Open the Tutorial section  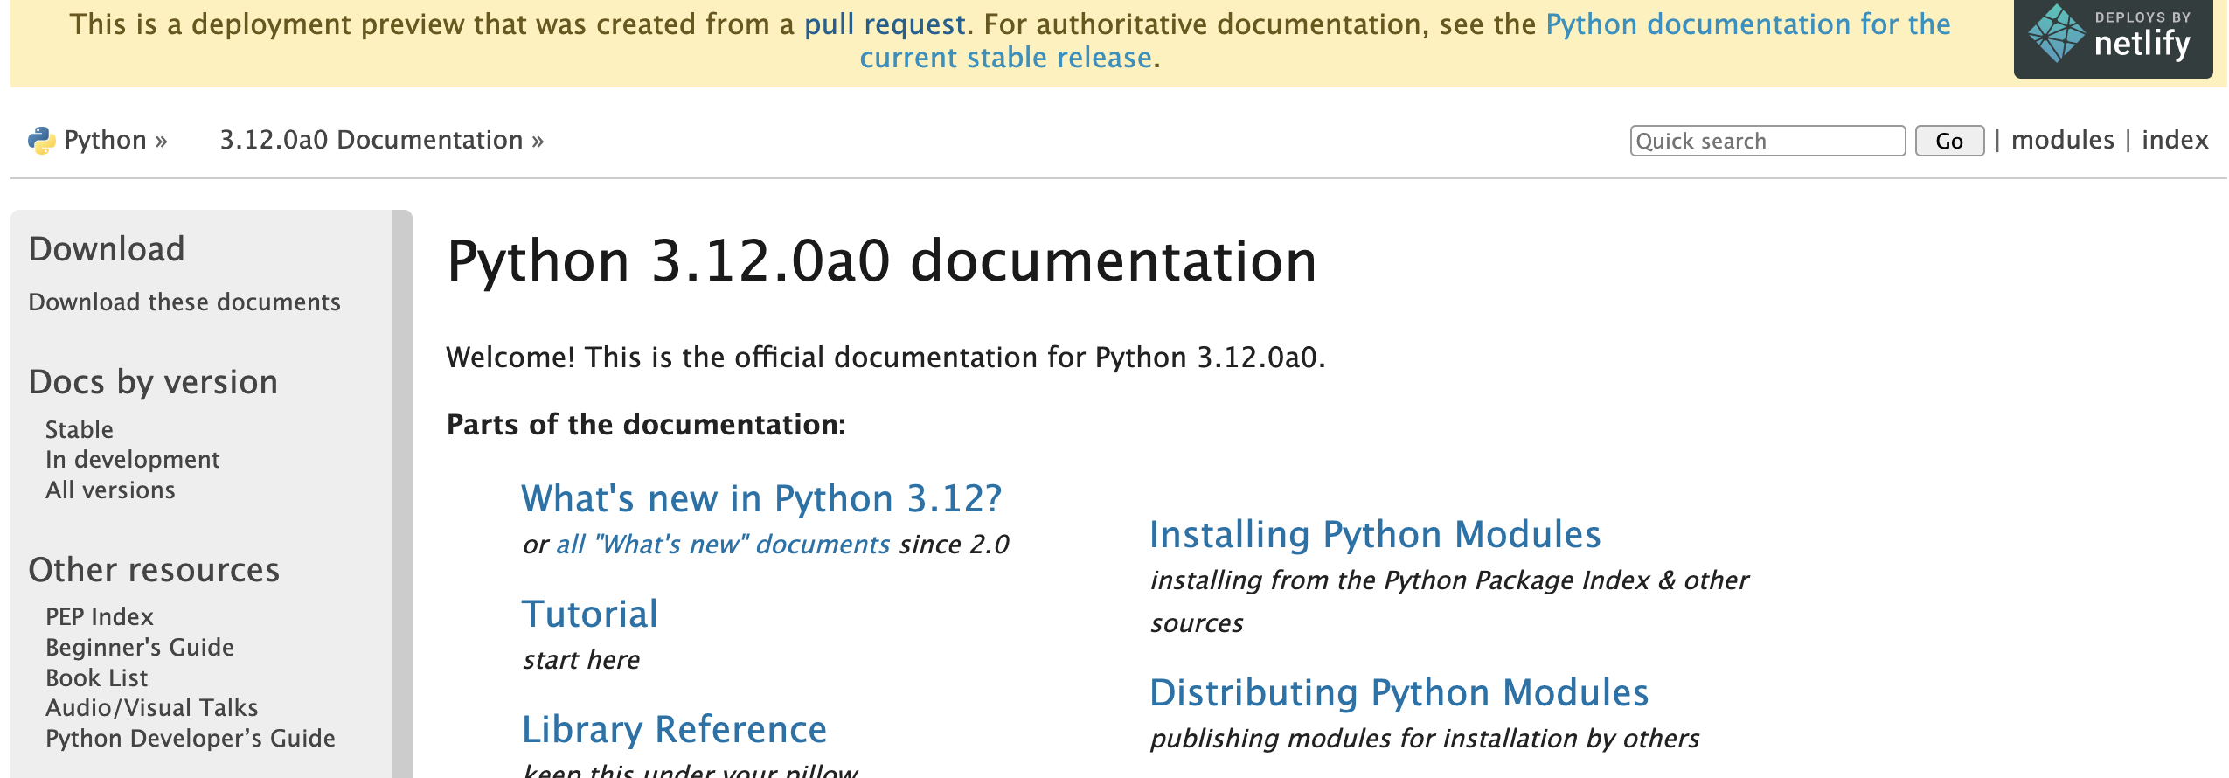click(590, 615)
